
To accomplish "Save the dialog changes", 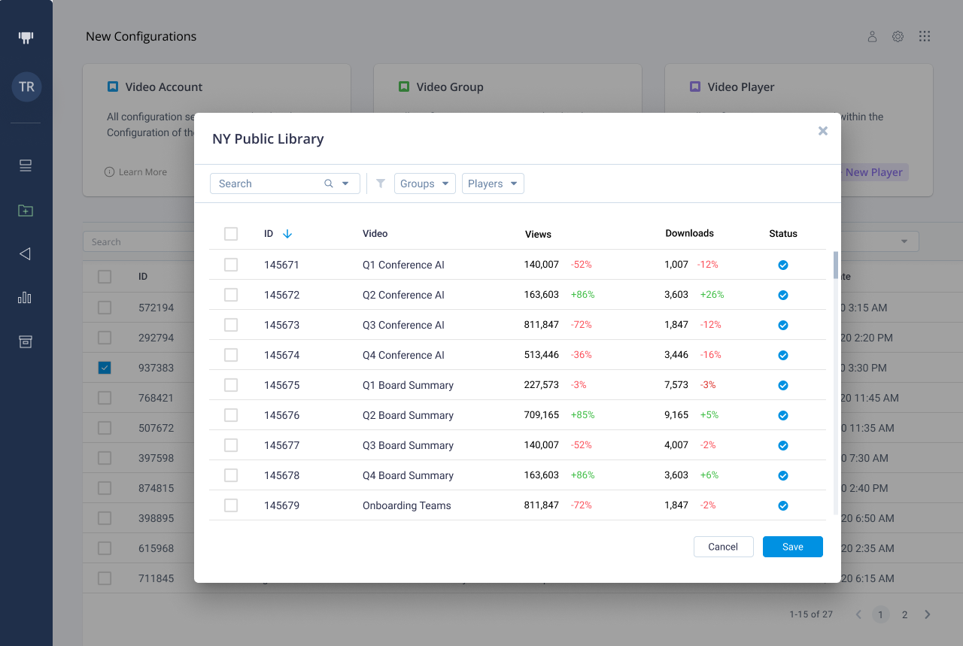I will [x=793, y=547].
